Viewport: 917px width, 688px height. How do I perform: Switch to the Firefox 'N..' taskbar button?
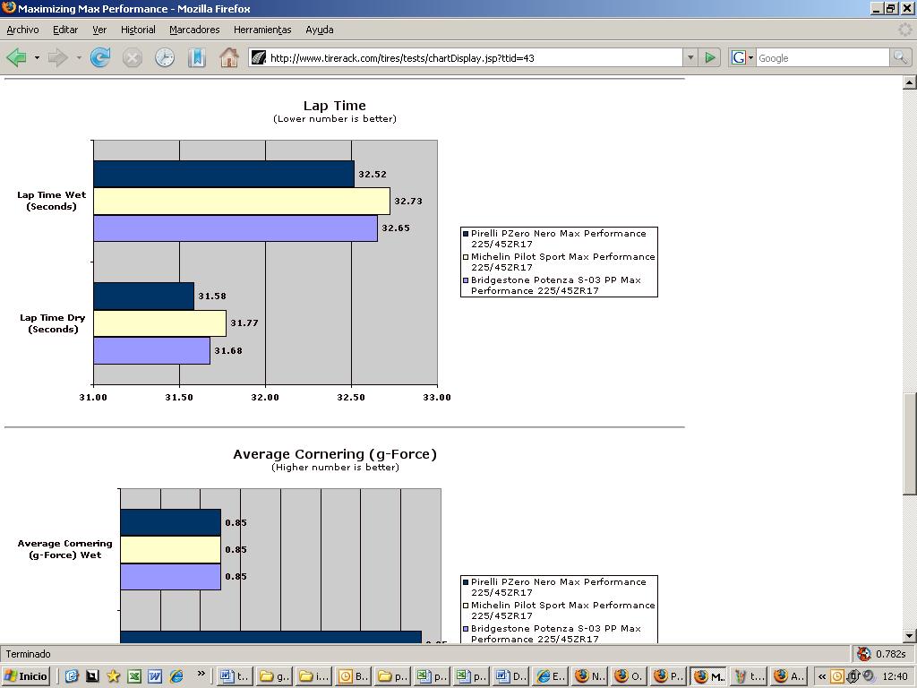591,676
